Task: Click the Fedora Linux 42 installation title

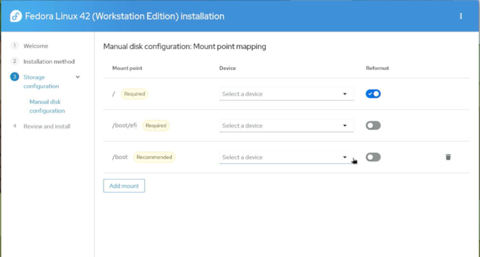Action: (x=125, y=16)
